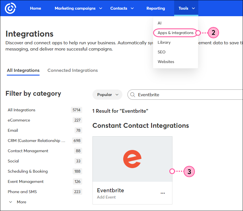243x211 pixels.
Task: Navigate to Reporting
Action: tap(156, 8)
